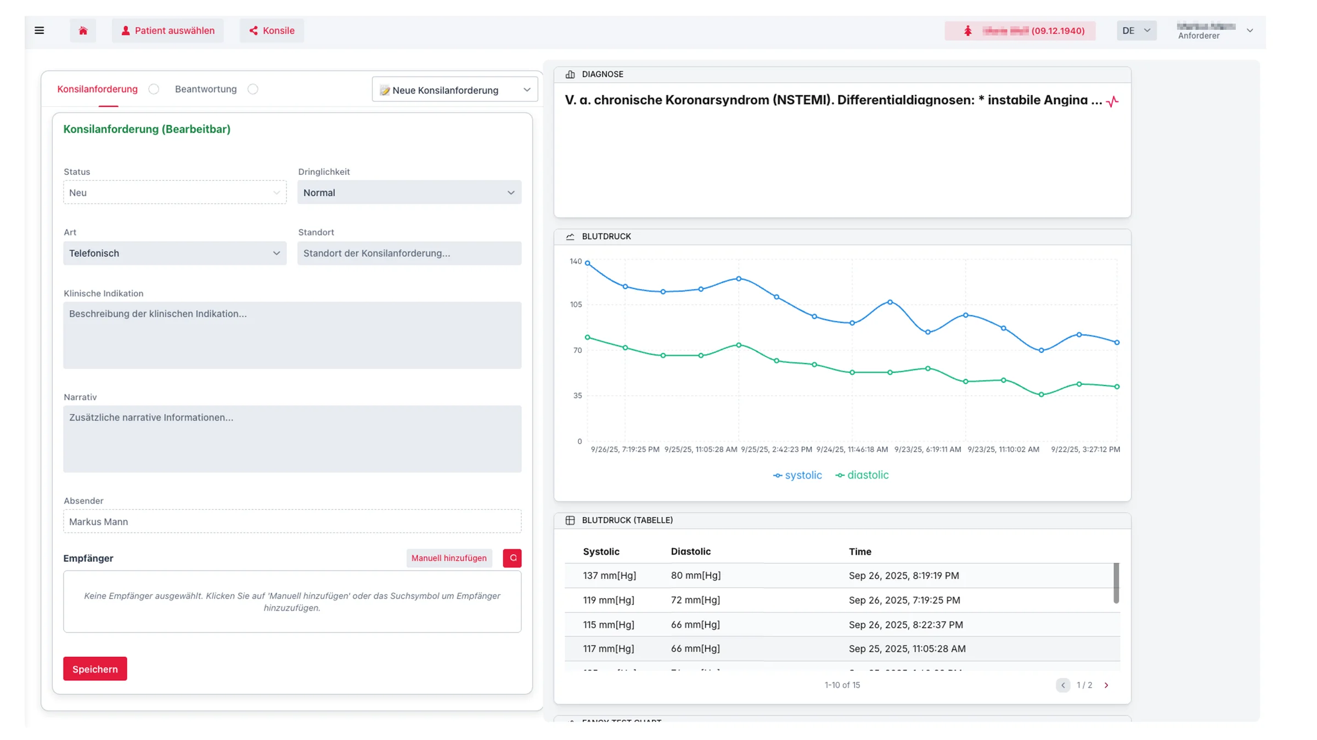Click the Narrativ text area
The width and height of the screenshot is (1317, 740).
pos(292,439)
